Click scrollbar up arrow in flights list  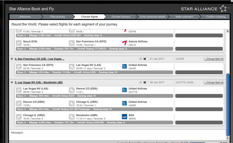point(228,31)
